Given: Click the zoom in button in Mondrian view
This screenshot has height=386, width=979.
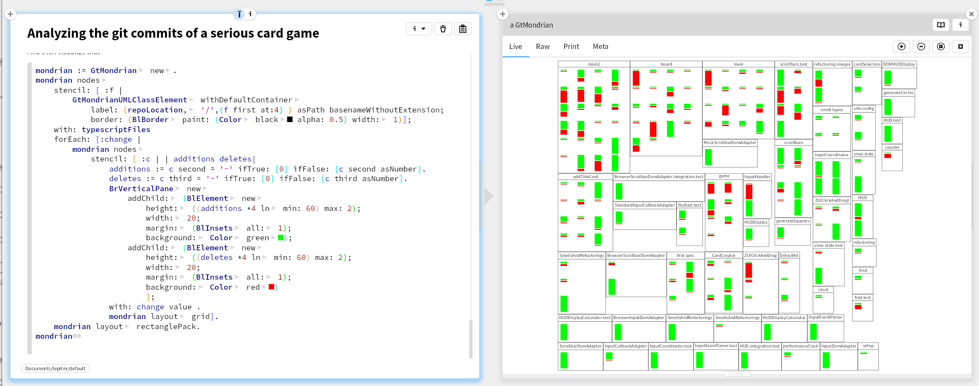Looking at the screenshot, I should click(901, 46).
